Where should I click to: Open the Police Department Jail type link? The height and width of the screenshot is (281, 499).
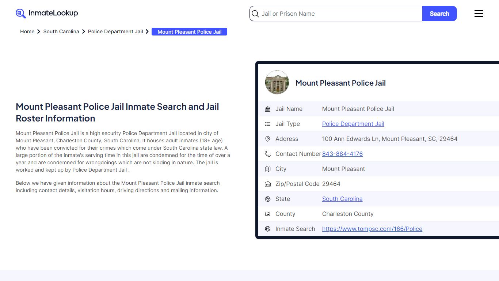[353, 124]
